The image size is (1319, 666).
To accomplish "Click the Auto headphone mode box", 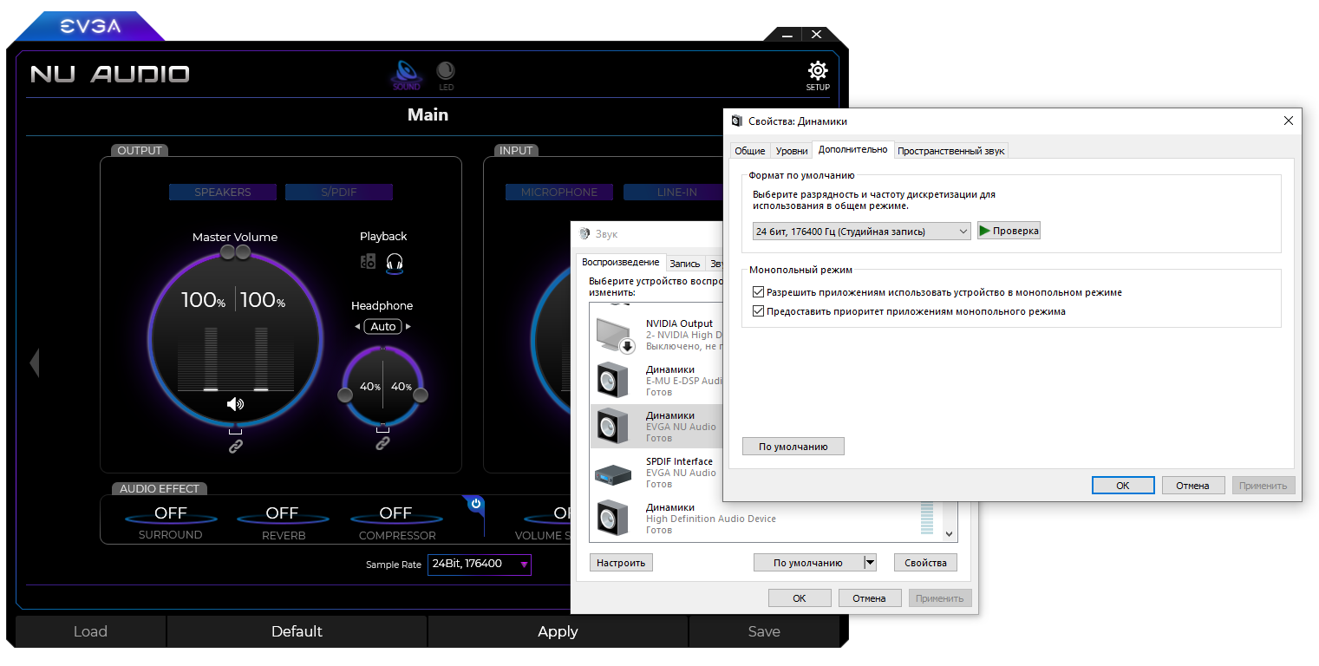I will (x=382, y=327).
